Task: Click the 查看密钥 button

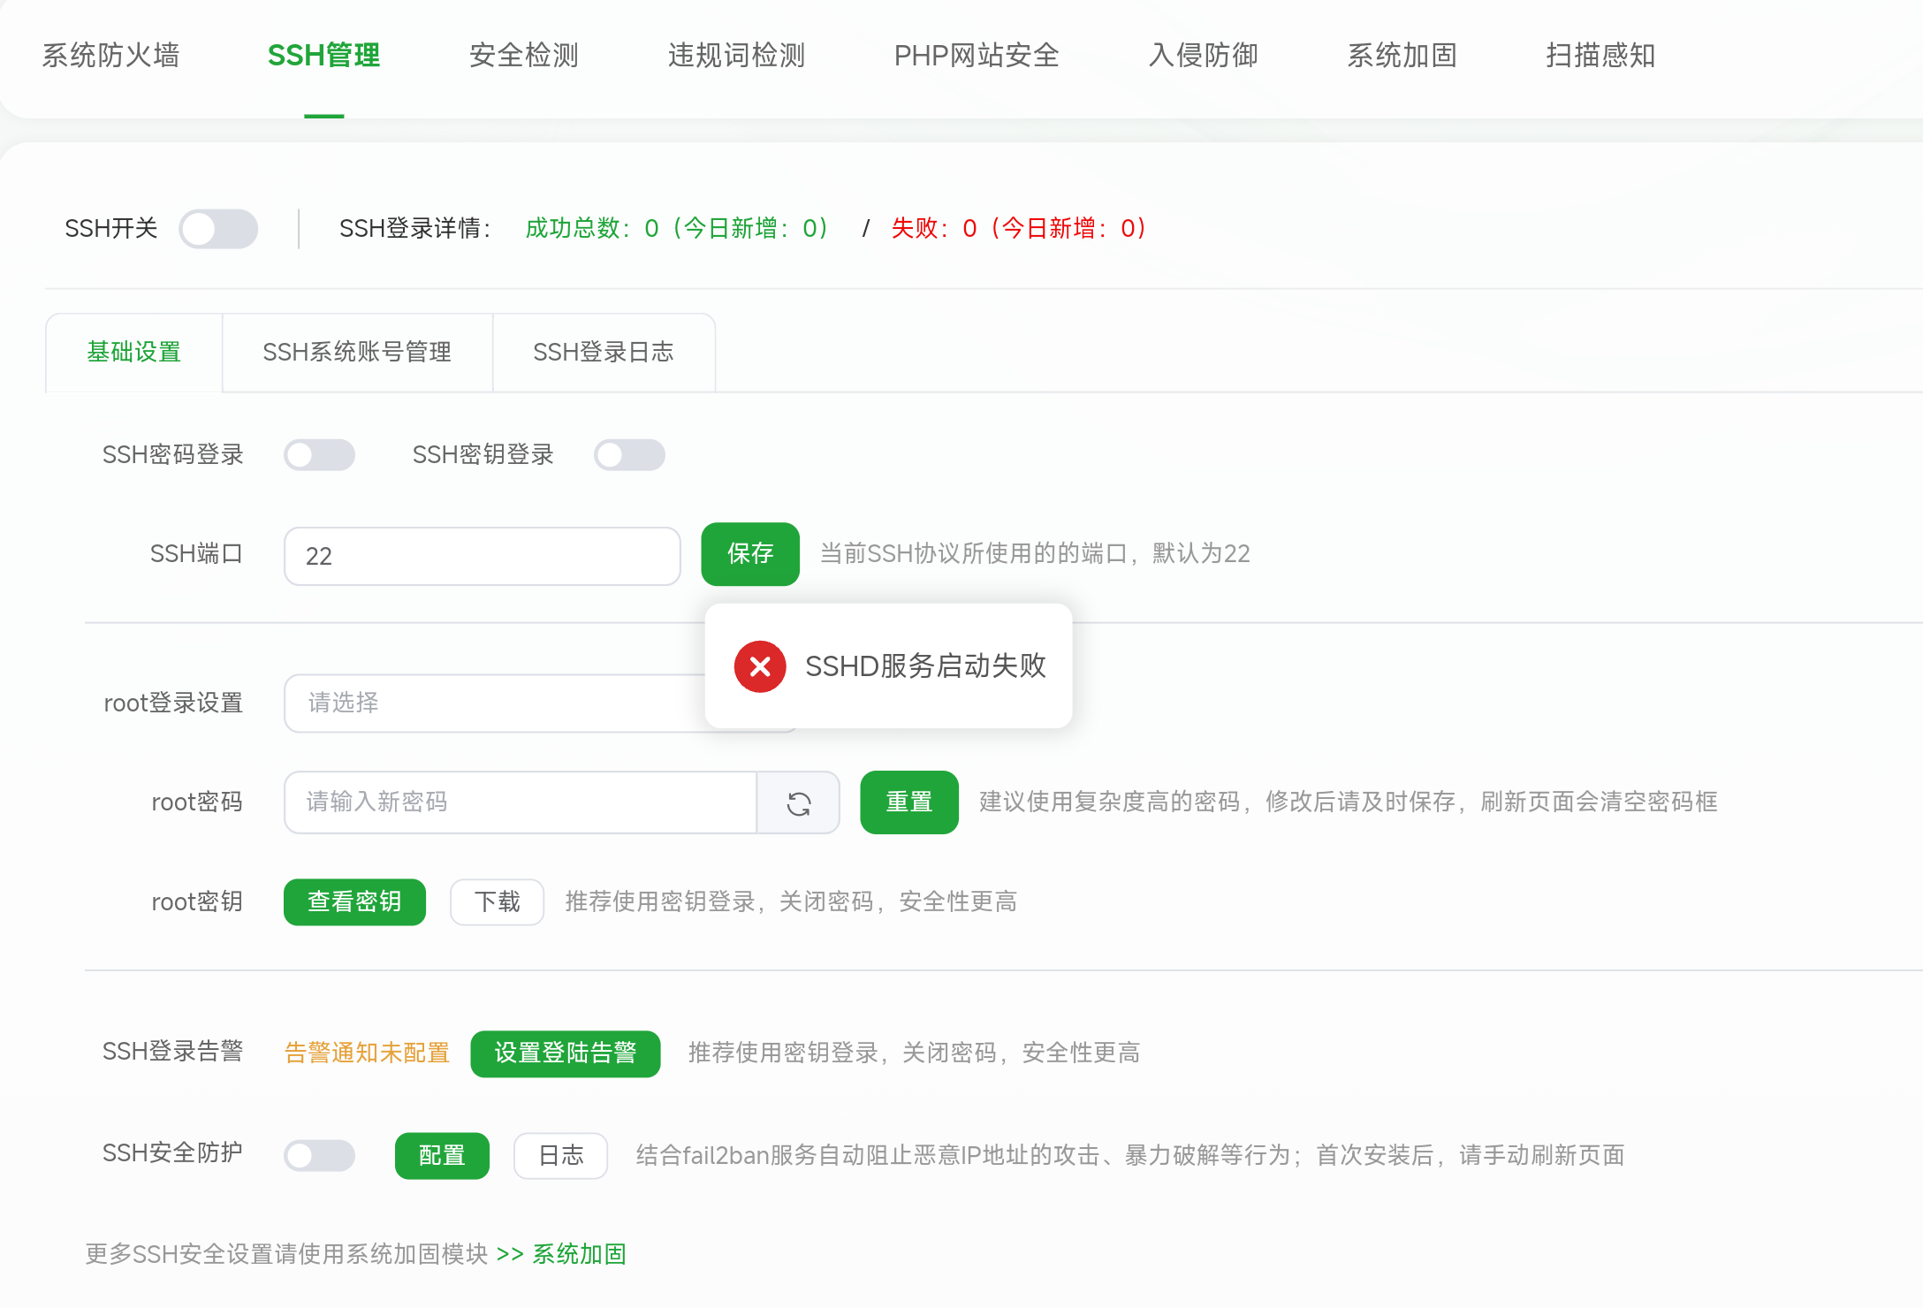Action: [x=354, y=902]
